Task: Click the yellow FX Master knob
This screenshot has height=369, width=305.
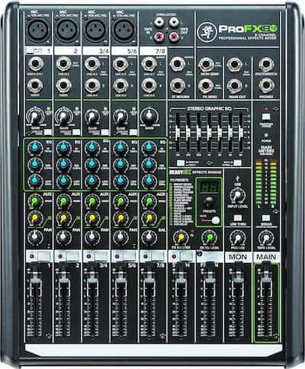Action: (181, 238)
